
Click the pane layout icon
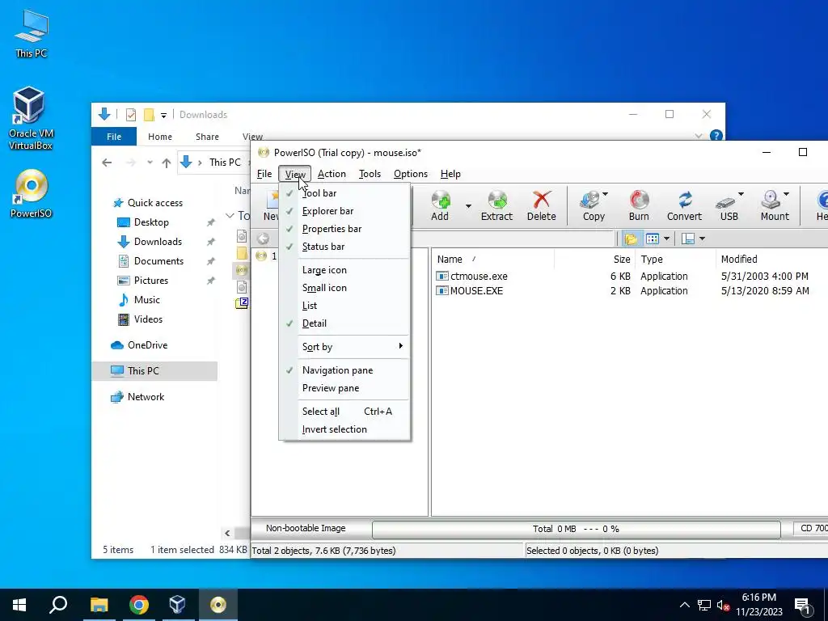[687, 239]
